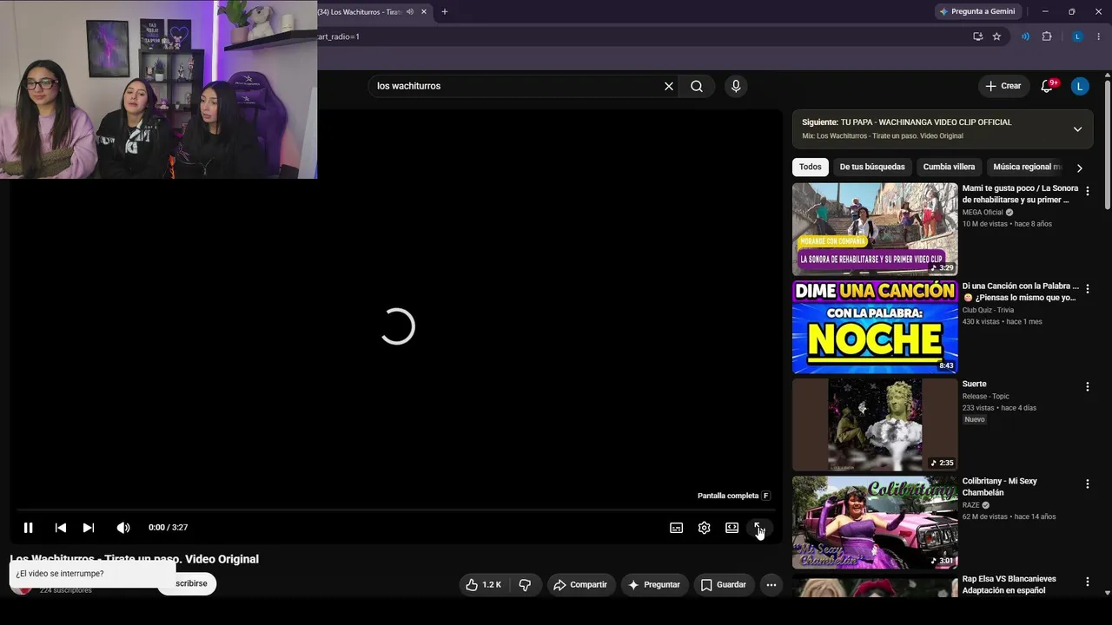This screenshot has width=1112, height=625.
Task: Click the 'los wachiturros' search field
Action: coord(516,86)
